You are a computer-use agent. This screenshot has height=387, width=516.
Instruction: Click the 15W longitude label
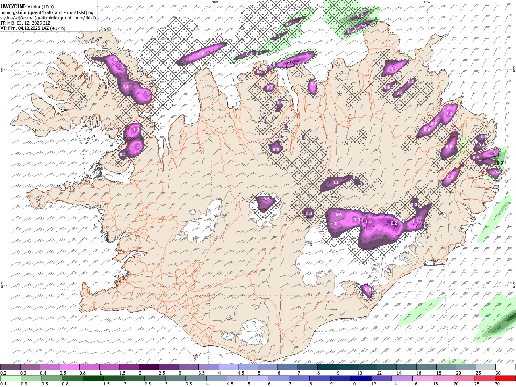427,2
